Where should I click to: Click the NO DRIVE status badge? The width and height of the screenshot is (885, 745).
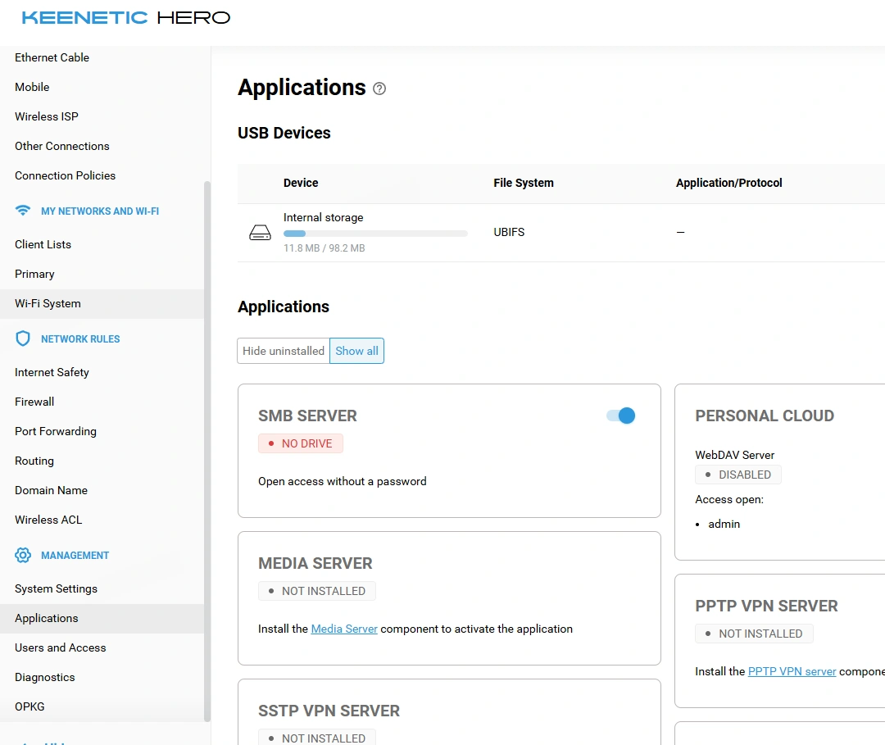[301, 443]
